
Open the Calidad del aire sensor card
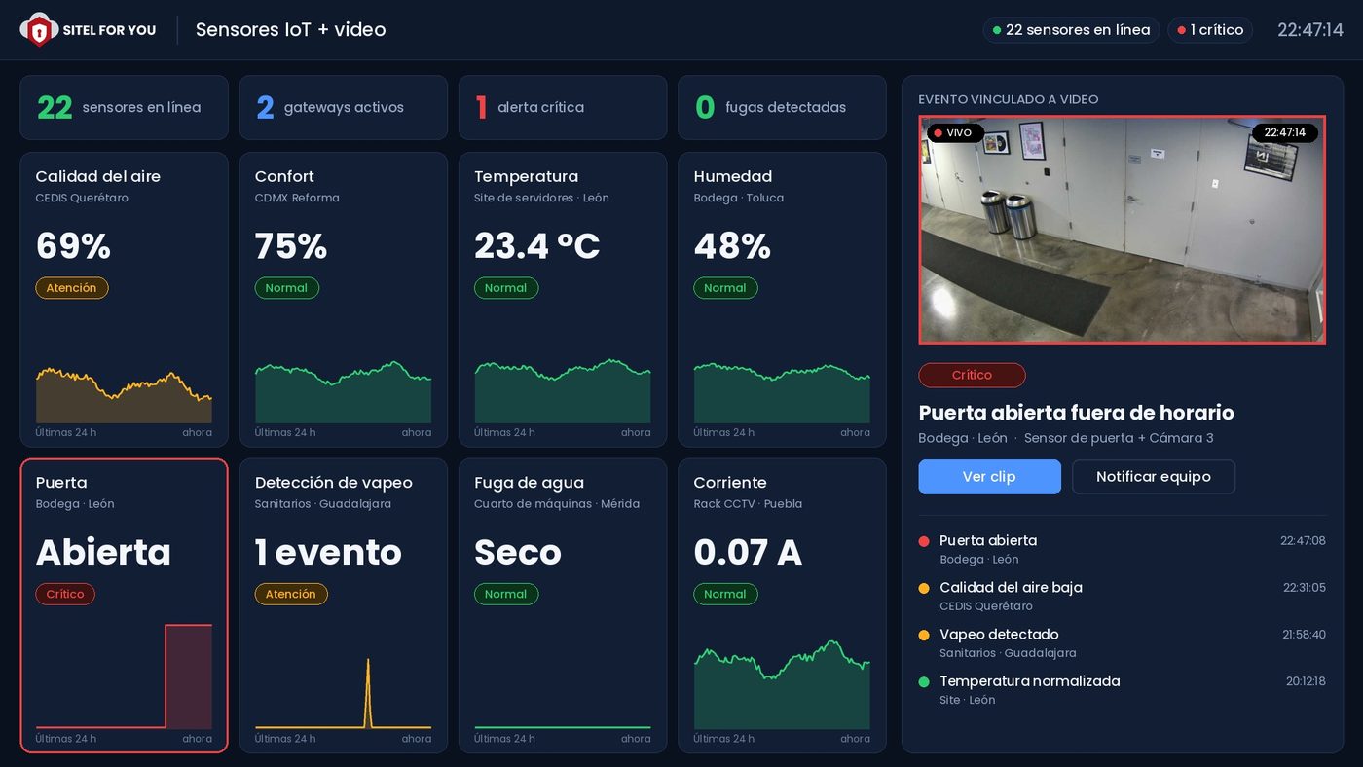click(124, 300)
